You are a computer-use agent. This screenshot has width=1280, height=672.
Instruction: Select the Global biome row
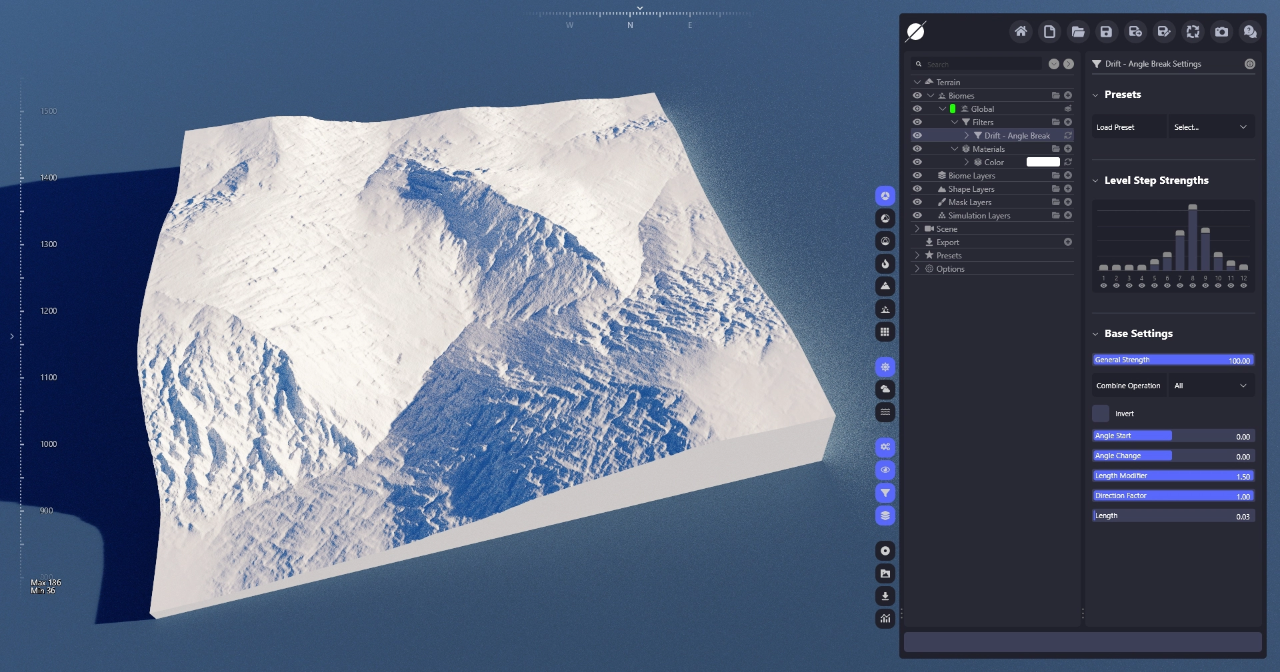click(x=992, y=109)
